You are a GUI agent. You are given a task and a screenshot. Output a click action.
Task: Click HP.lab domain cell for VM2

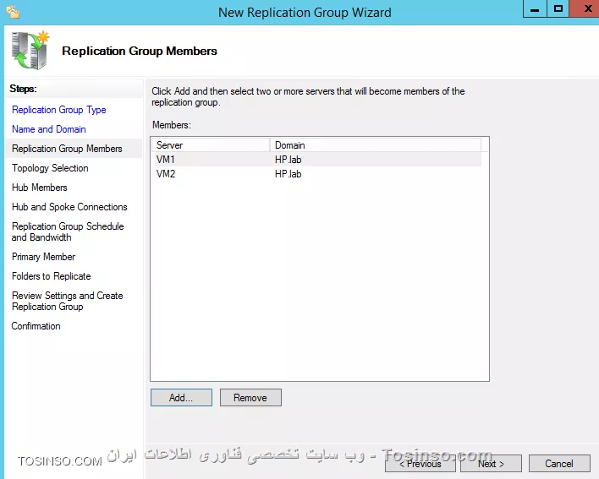tap(288, 174)
